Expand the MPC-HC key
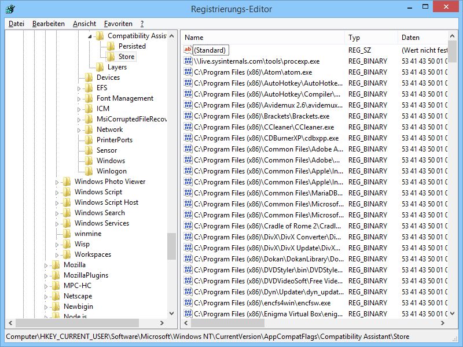Viewport: 463px width, 347px height. [x=46, y=286]
